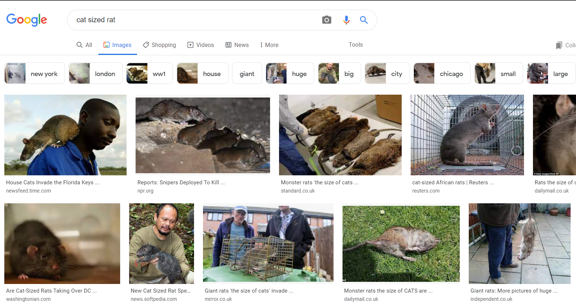This screenshot has height=308, width=576.
Task: Open the Tools options
Action: (356, 44)
